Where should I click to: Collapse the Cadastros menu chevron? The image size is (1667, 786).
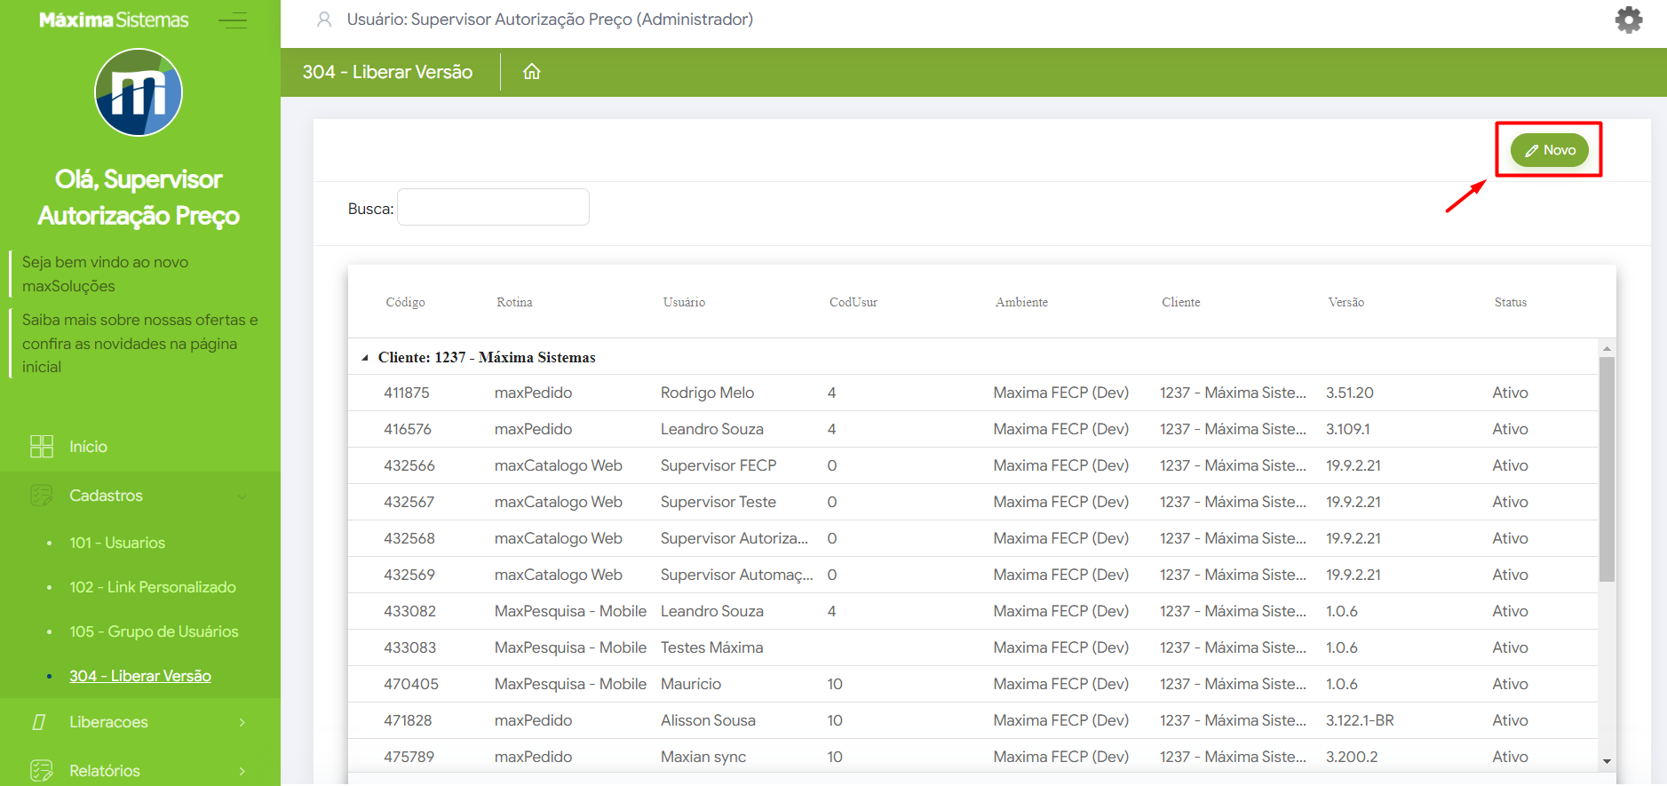[x=242, y=496]
